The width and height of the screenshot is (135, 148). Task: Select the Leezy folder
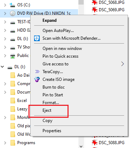coord(22,109)
